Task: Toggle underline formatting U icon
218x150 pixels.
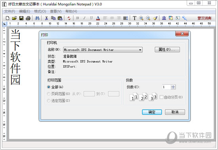Action: 91,18
